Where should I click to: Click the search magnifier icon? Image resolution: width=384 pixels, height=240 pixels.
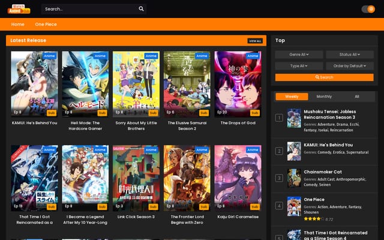(x=141, y=9)
